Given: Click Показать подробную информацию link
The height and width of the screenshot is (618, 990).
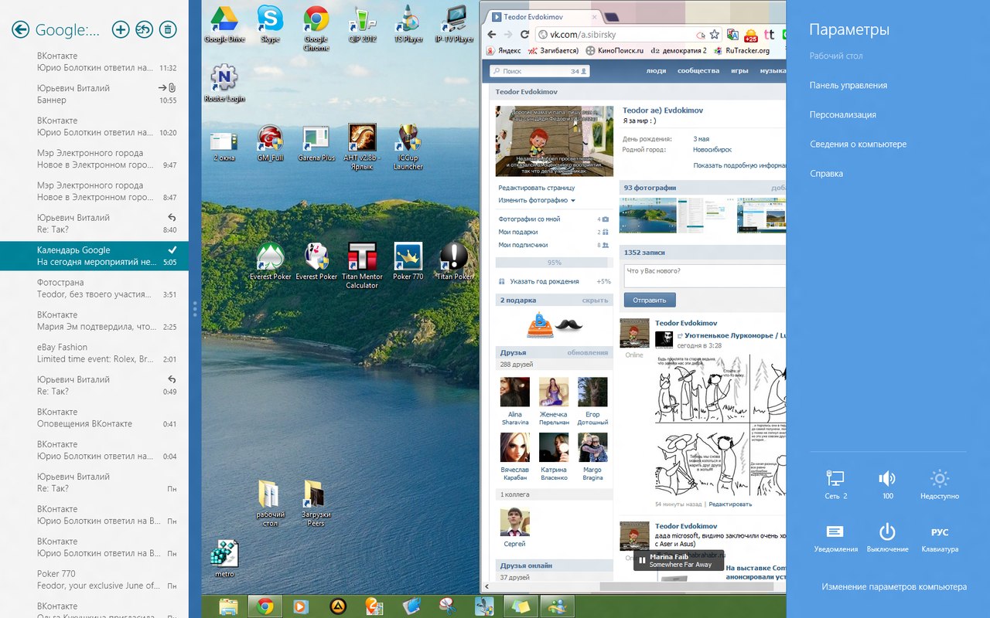Looking at the screenshot, I should tap(739, 165).
